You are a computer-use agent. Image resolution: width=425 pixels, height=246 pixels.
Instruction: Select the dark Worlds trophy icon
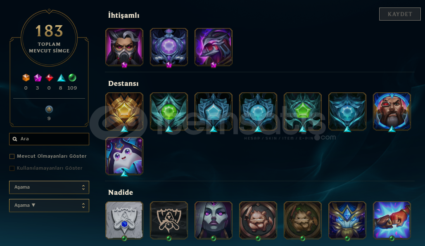(x=169, y=220)
